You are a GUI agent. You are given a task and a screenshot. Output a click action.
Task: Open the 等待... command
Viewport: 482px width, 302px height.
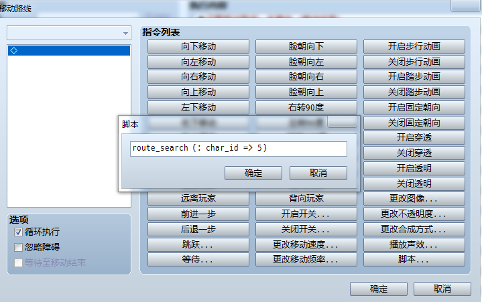[198, 260]
